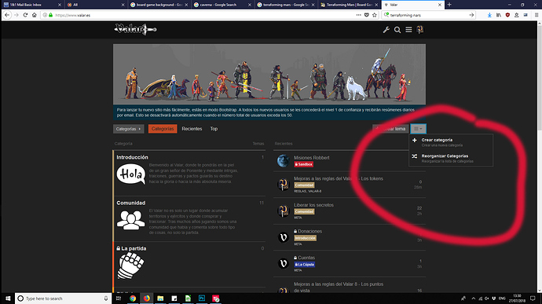
Task: Reload the page with the refresh icon
Action: [x=25, y=15]
